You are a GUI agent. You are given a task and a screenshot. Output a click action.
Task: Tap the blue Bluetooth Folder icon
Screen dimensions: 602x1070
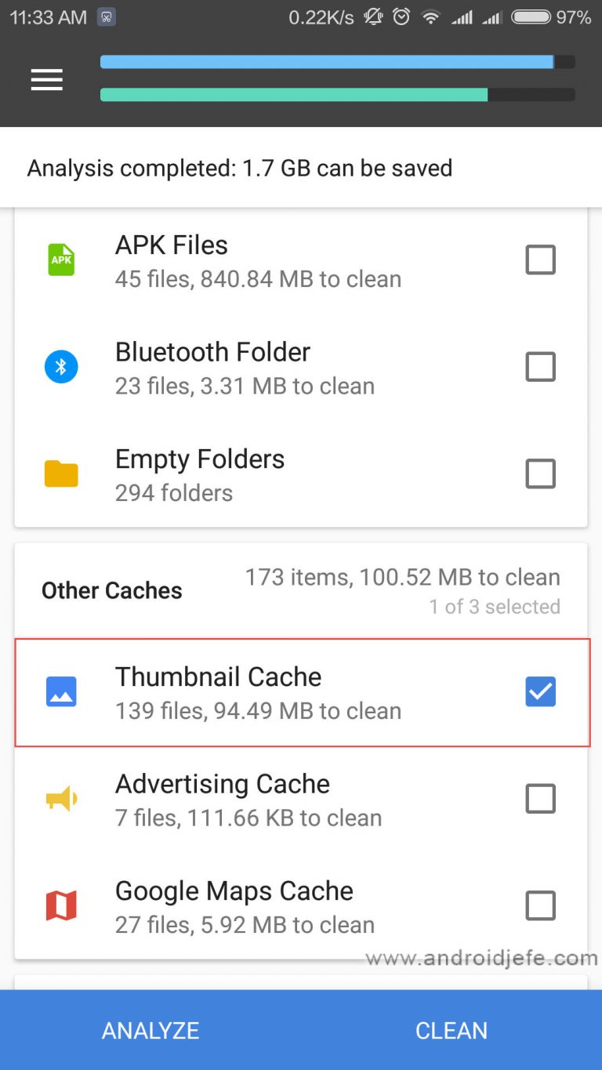click(x=61, y=367)
